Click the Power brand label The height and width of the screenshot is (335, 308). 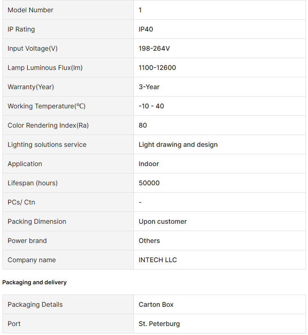(x=27, y=241)
